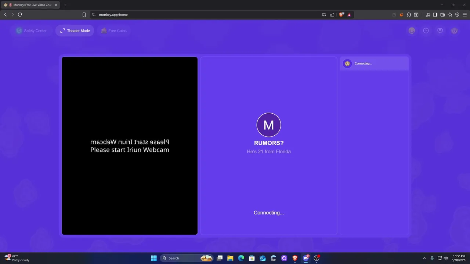Viewport: 470px width, 264px height.
Task: Open Brave Rewards triangle icon
Action: (x=349, y=15)
